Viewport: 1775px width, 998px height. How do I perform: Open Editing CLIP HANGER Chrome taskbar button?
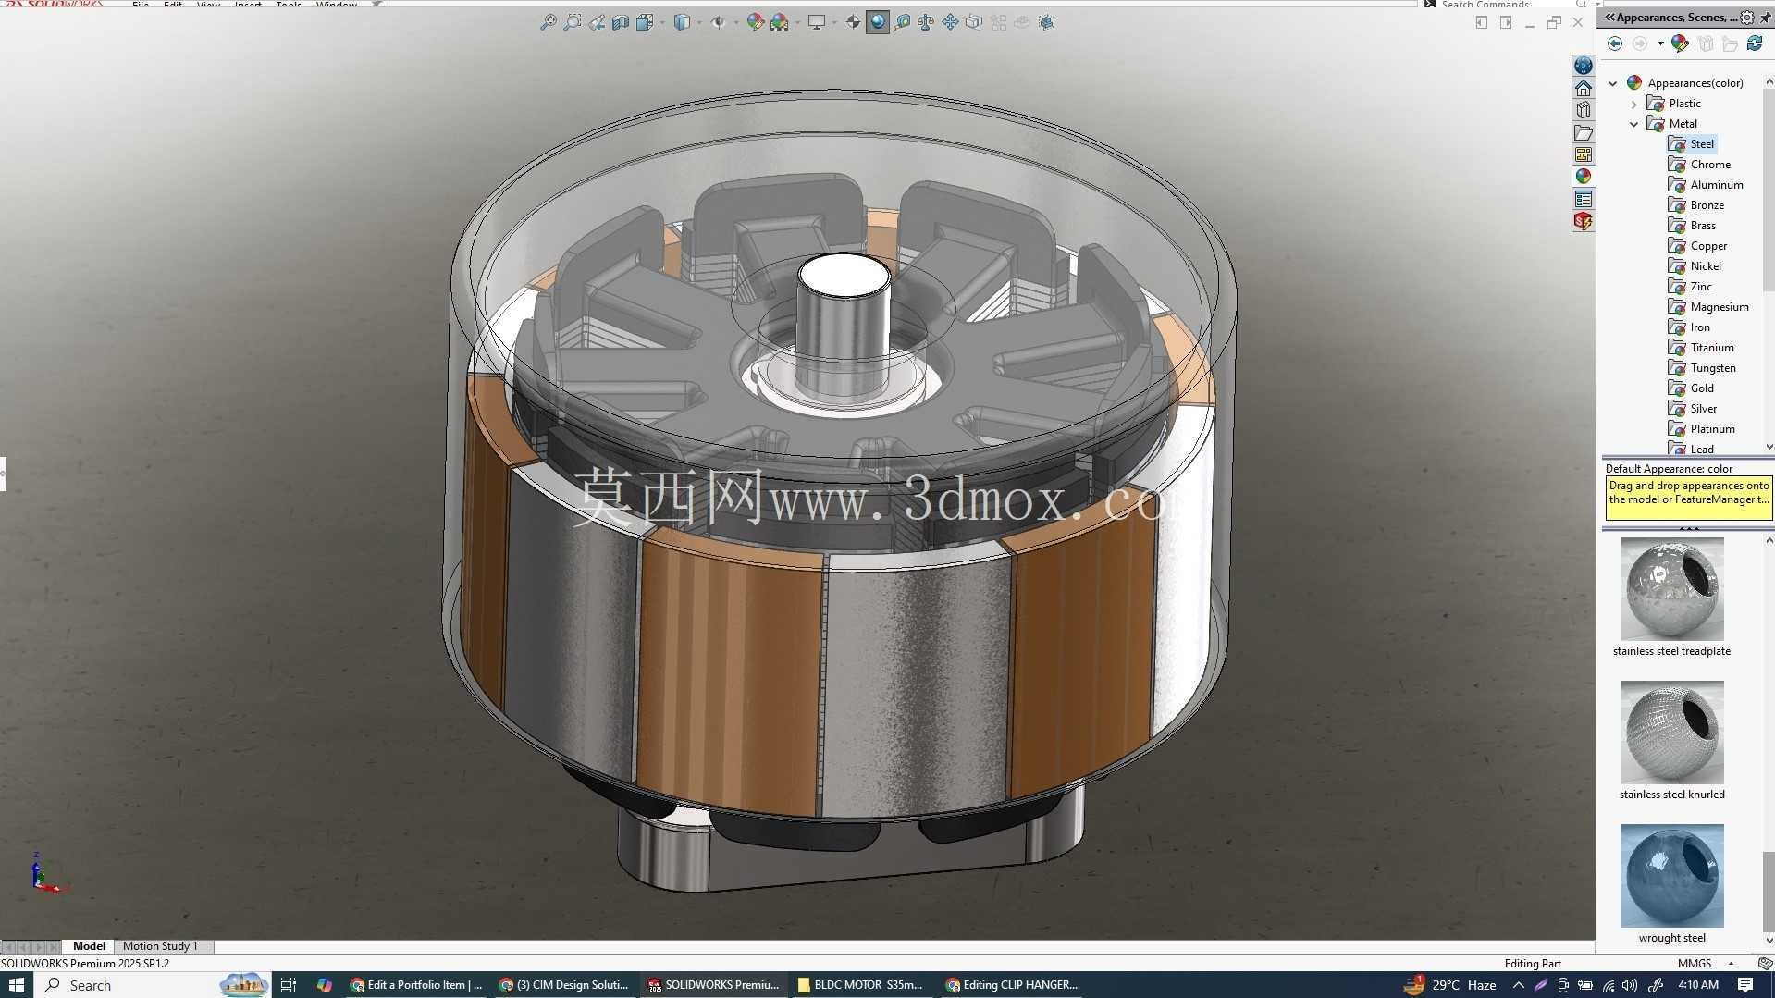pos(1012,985)
